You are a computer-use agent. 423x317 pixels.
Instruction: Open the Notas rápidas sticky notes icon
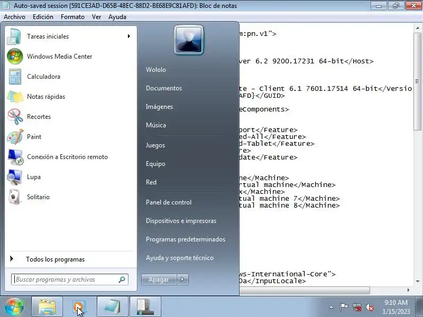[15, 97]
